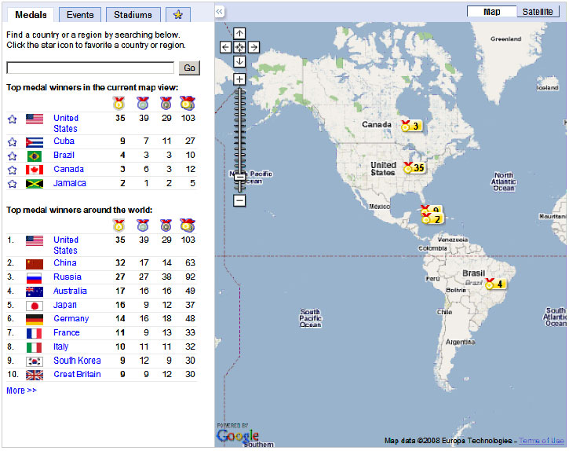569x451 pixels.
Task: Open the favorites star tab
Action: [178, 15]
